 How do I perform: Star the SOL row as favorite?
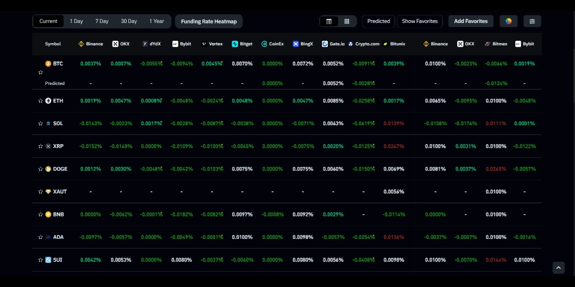pos(40,123)
